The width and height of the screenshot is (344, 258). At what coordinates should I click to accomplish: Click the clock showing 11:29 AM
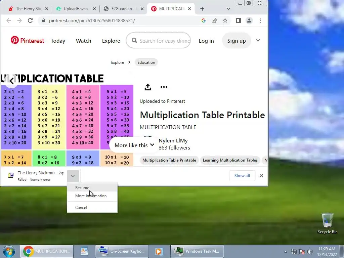327,252
